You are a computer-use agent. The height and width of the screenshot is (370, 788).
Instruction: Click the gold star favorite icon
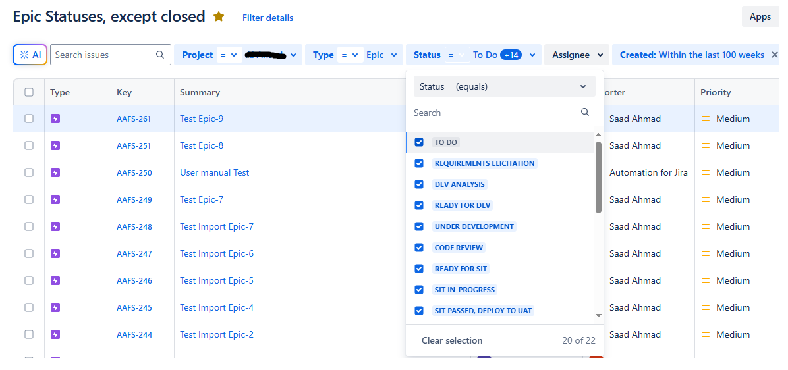219,16
